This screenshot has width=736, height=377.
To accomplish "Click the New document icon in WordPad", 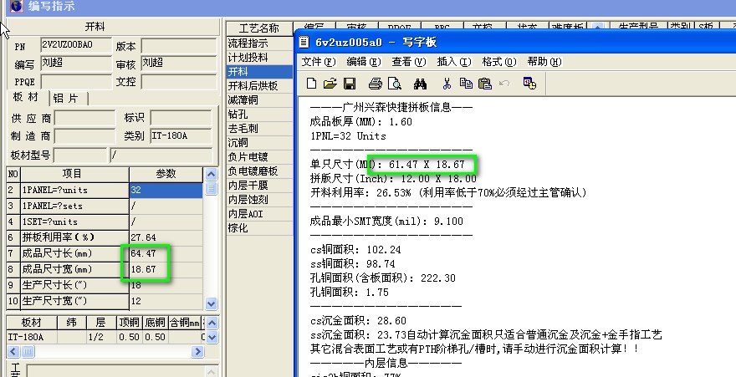I will [x=311, y=84].
